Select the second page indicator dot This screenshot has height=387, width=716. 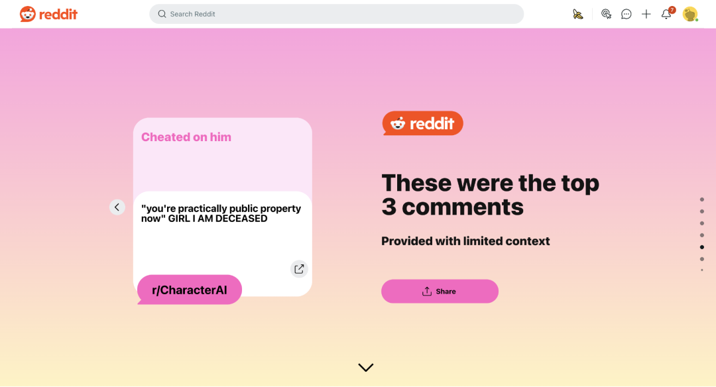coord(702,211)
